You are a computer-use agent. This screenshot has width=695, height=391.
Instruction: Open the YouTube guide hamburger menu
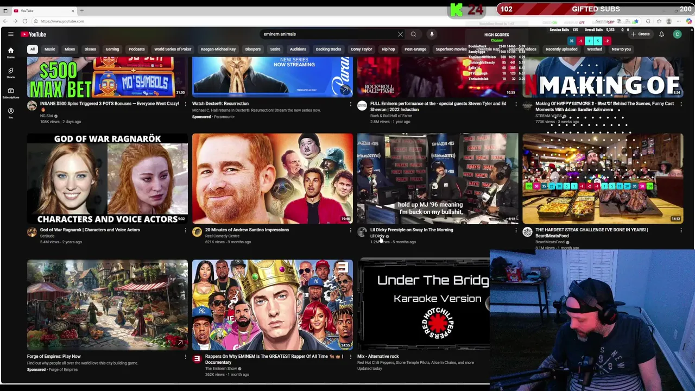(10, 34)
